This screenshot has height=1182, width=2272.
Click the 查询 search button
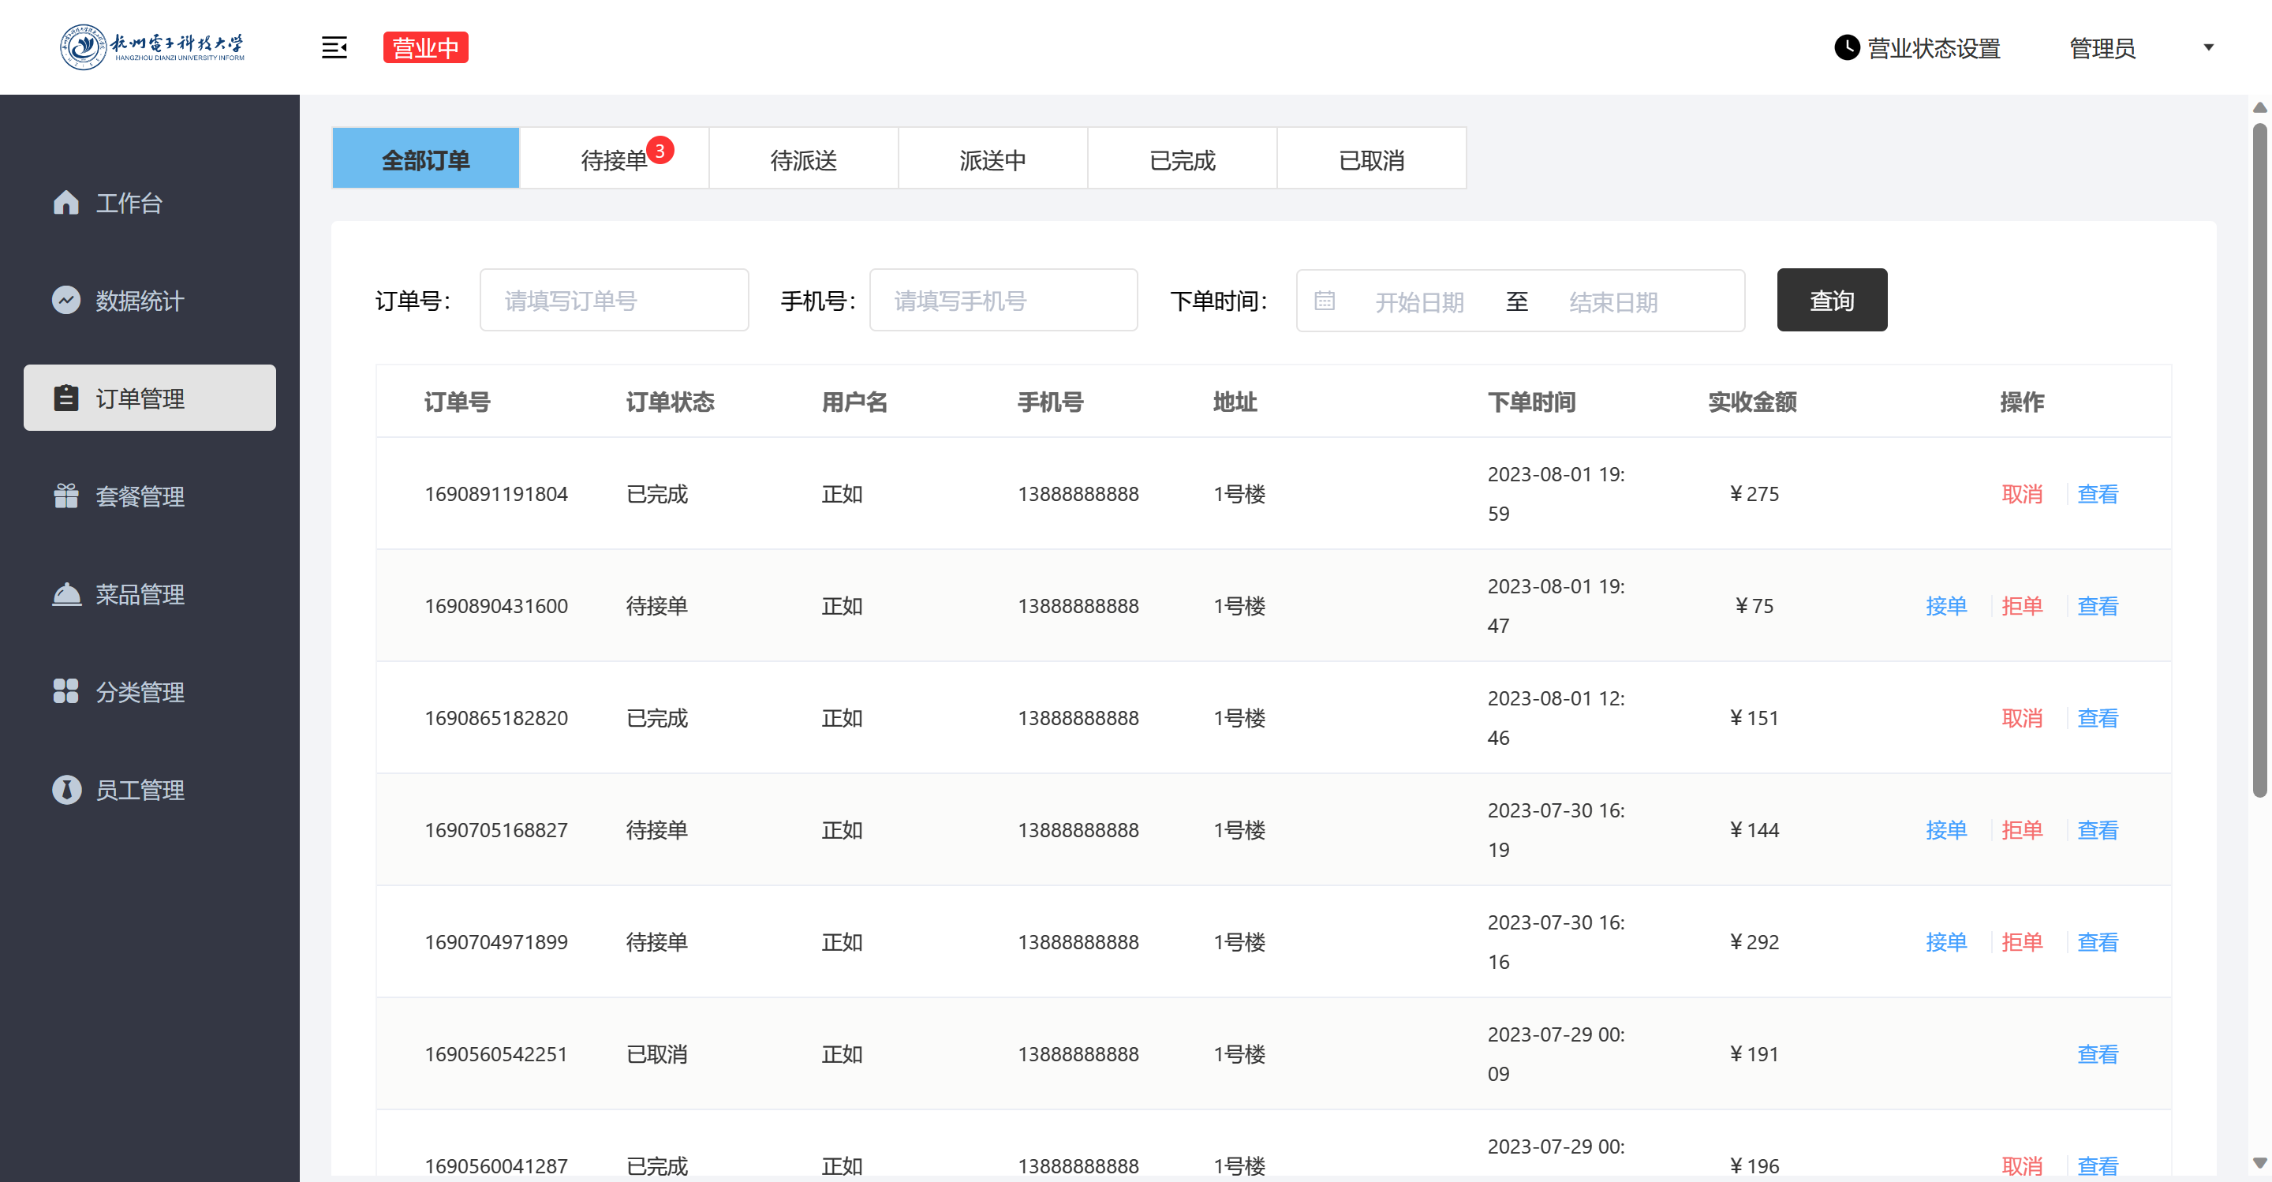pyautogui.click(x=1832, y=300)
